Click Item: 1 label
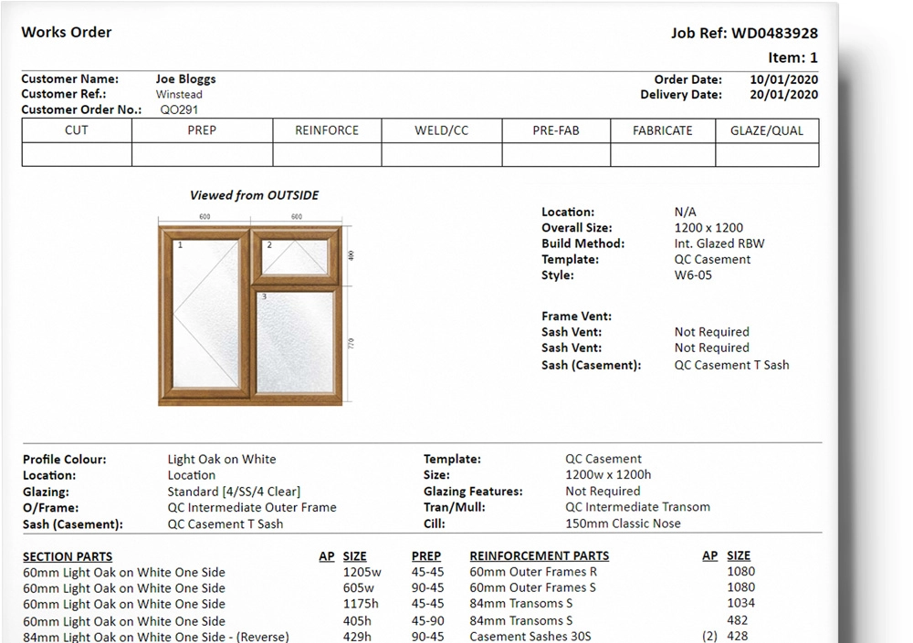 (792, 57)
